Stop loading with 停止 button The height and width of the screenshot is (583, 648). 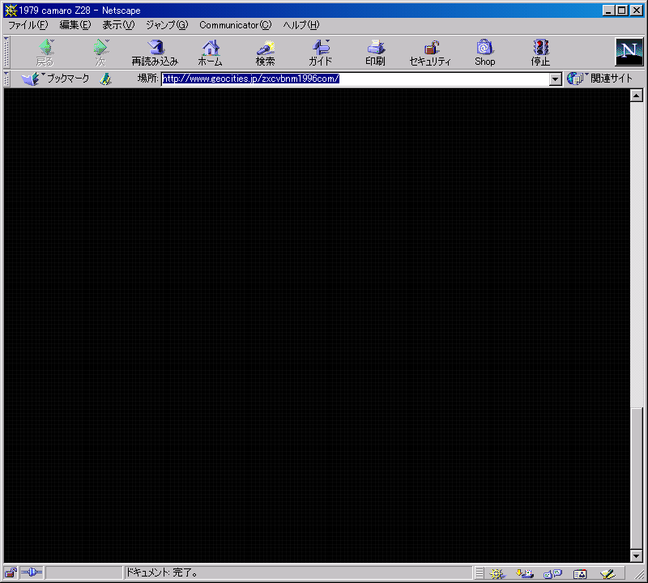540,53
